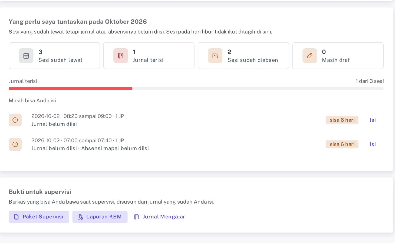Click the 'Sesi sudah diabsen' label
This screenshot has height=243, width=395.
[253, 60]
